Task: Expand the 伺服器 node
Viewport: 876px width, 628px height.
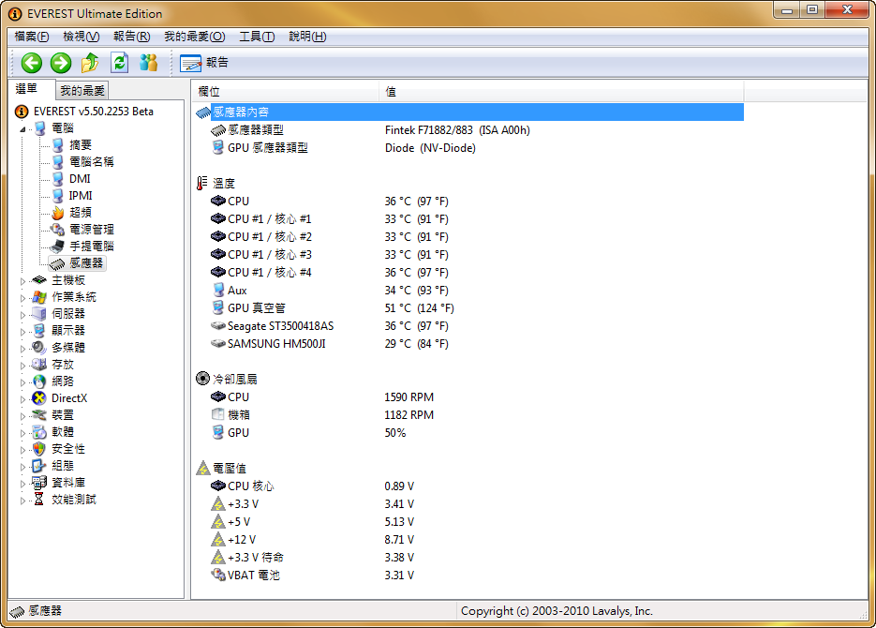Action: click(x=22, y=315)
